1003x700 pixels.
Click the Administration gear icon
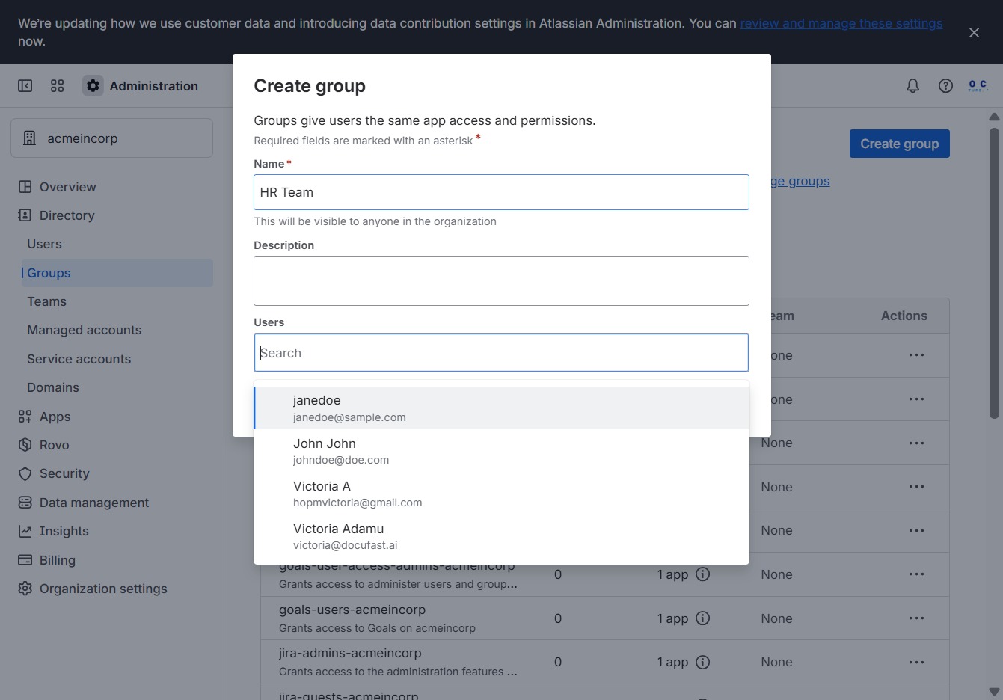(93, 86)
